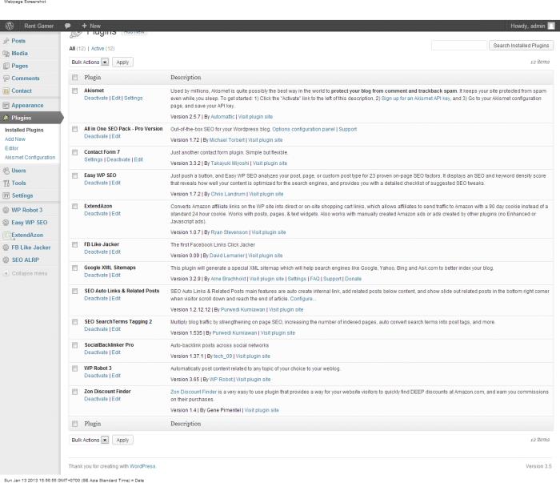This screenshot has width=560, height=483.
Task: Check the All in One SEO Pack checkbox
Action: (x=74, y=130)
